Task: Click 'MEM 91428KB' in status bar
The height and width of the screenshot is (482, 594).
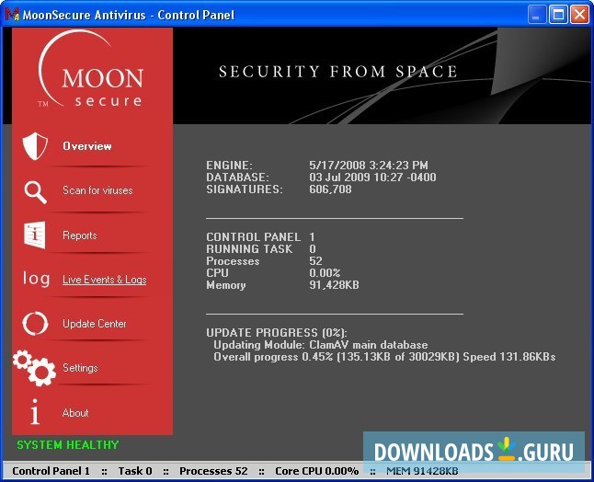Action: [422, 471]
